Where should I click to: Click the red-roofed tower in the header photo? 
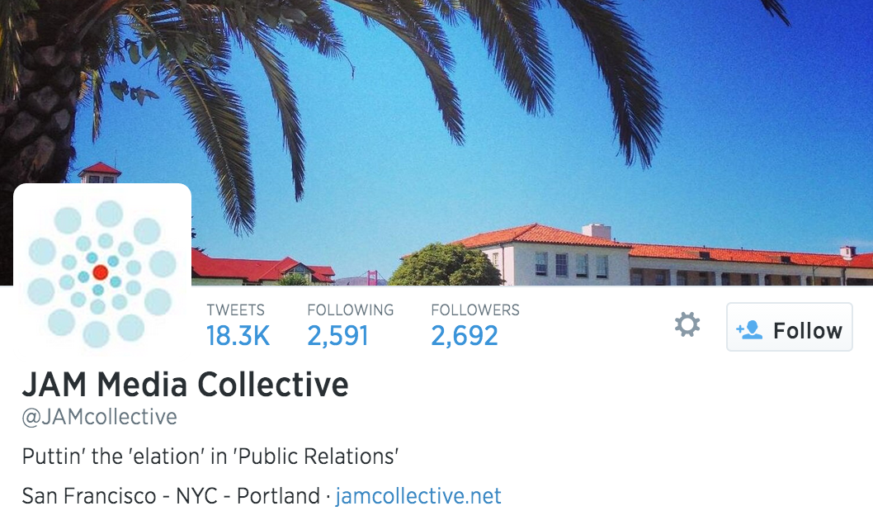pyautogui.click(x=100, y=173)
